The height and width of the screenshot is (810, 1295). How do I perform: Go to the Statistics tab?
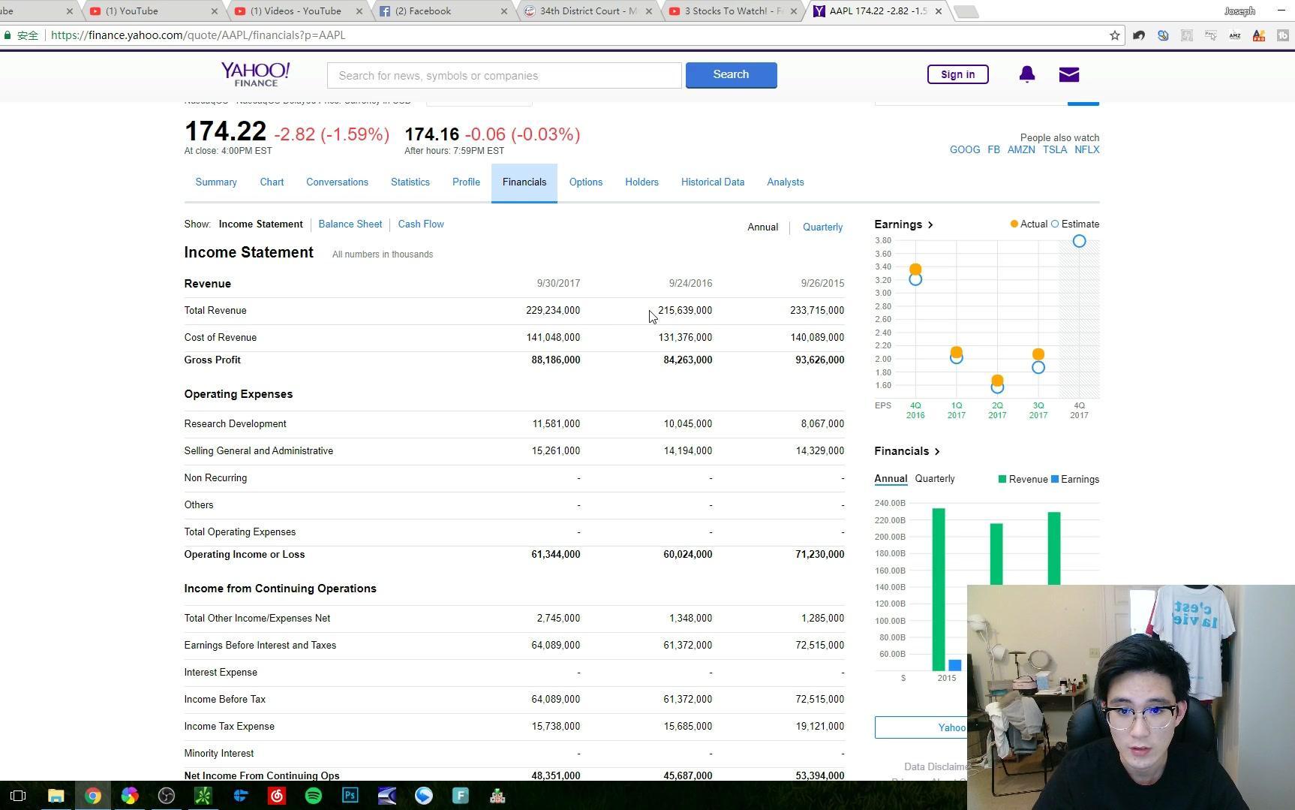pos(410,182)
